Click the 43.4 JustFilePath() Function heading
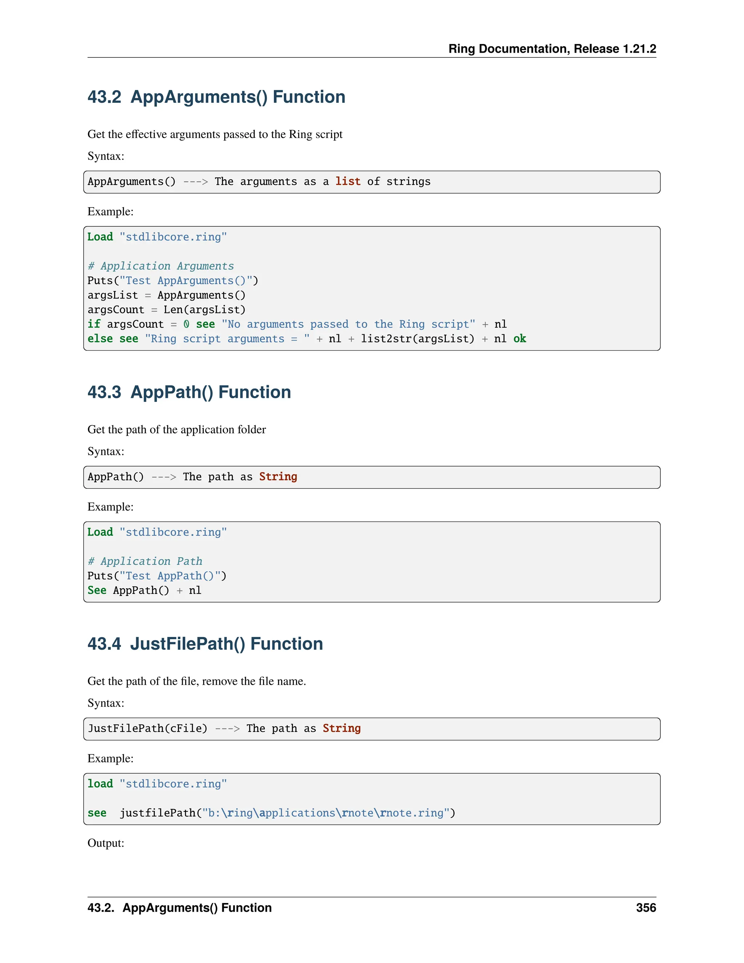 coord(205,644)
